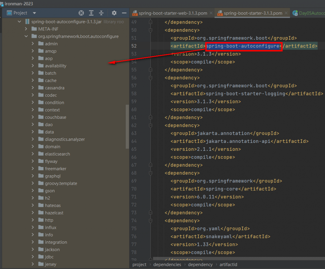Select the condition folder icon

(41, 102)
